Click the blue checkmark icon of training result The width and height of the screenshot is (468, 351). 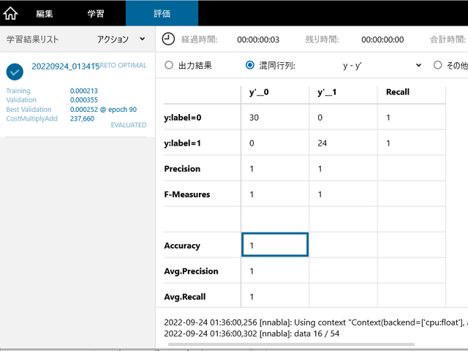tap(14, 71)
